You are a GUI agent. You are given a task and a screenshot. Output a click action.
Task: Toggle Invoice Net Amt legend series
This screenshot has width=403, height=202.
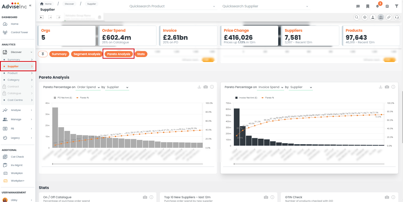pyautogui.click(x=246, y=98)
